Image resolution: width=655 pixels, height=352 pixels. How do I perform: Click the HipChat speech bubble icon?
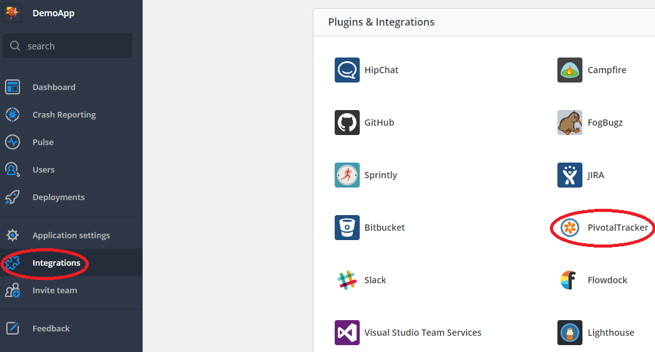347,70
